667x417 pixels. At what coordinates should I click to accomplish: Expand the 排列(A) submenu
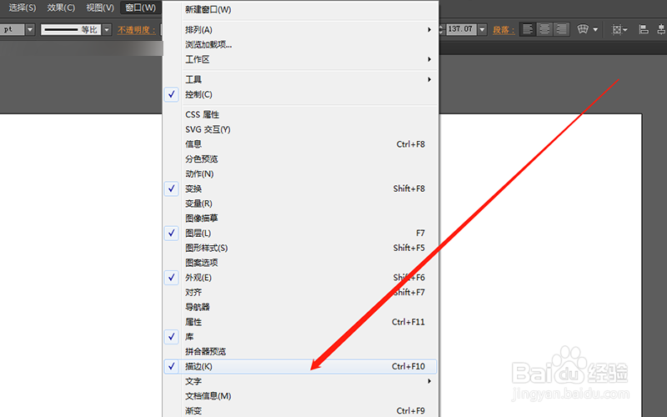(x=300, y=30)
